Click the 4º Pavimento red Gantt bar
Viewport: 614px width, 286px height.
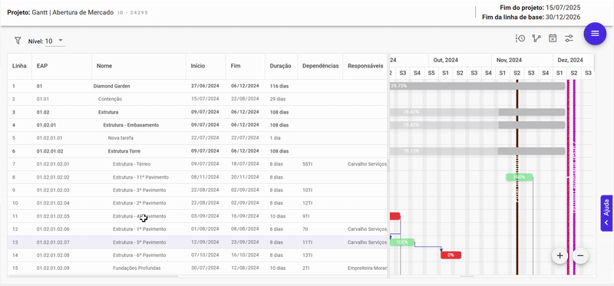point(394,216)
